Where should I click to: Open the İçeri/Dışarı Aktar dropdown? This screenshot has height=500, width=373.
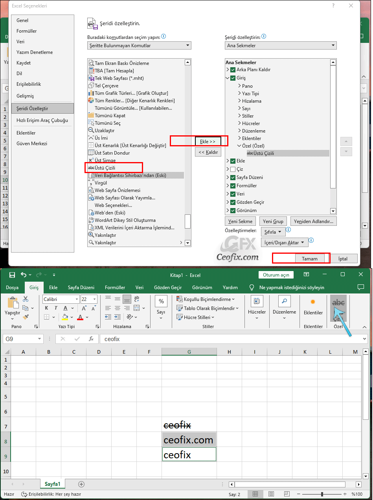pos(284,243)
